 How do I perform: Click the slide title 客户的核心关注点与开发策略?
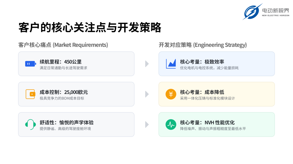click(x=90, y=27)
